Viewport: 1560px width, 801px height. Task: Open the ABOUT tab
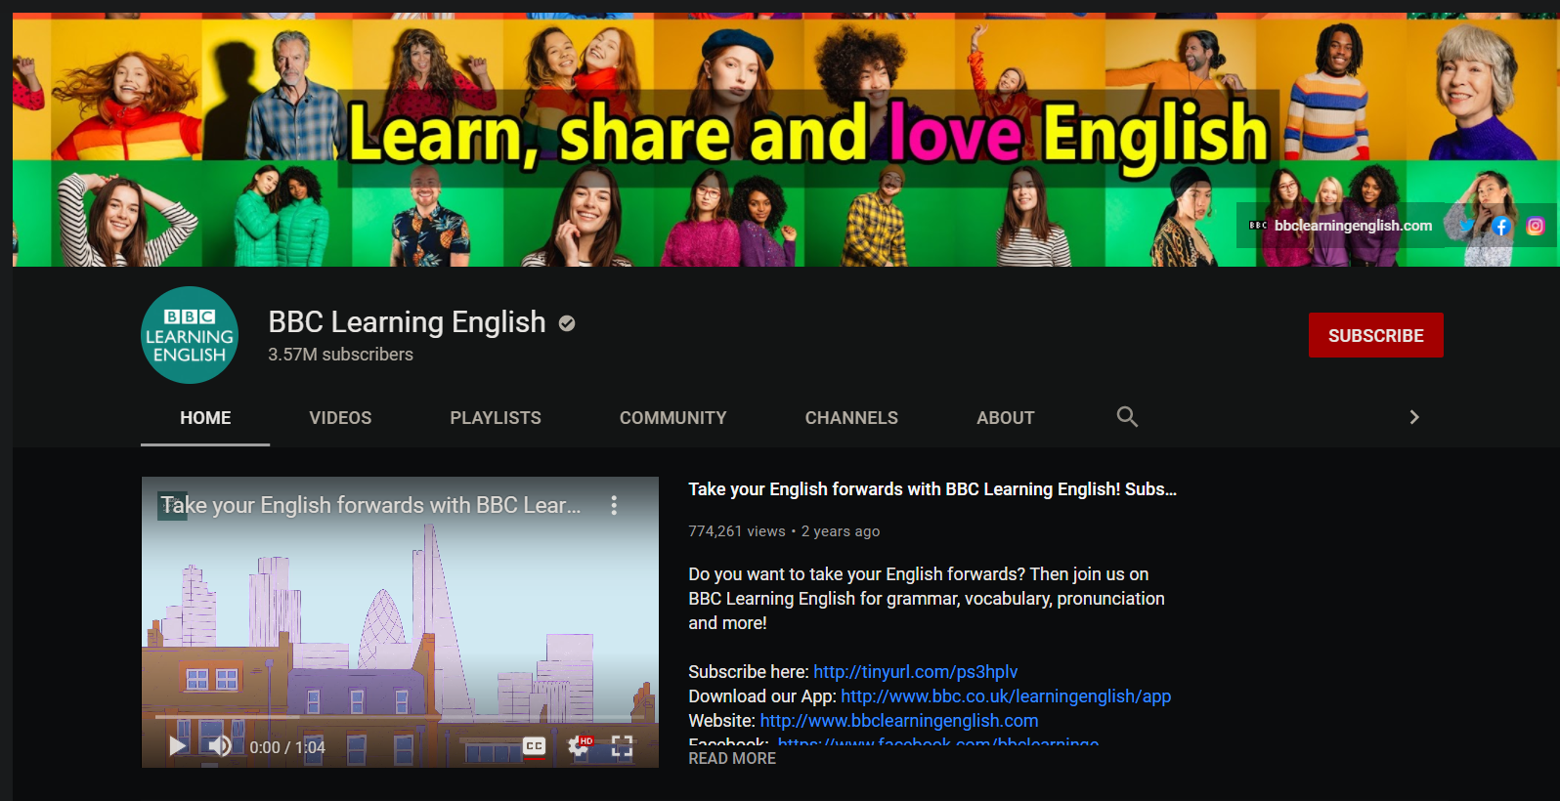click(x=1006, y=418)
